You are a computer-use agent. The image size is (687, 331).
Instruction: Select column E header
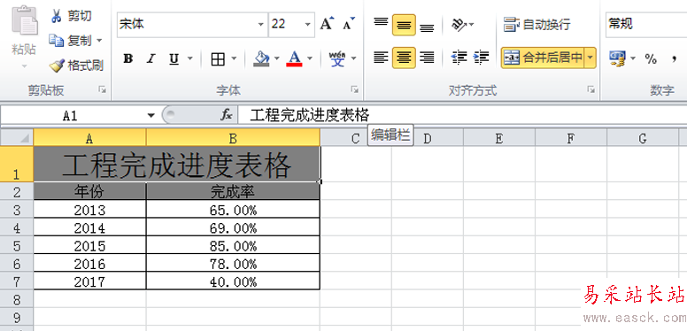499,138
